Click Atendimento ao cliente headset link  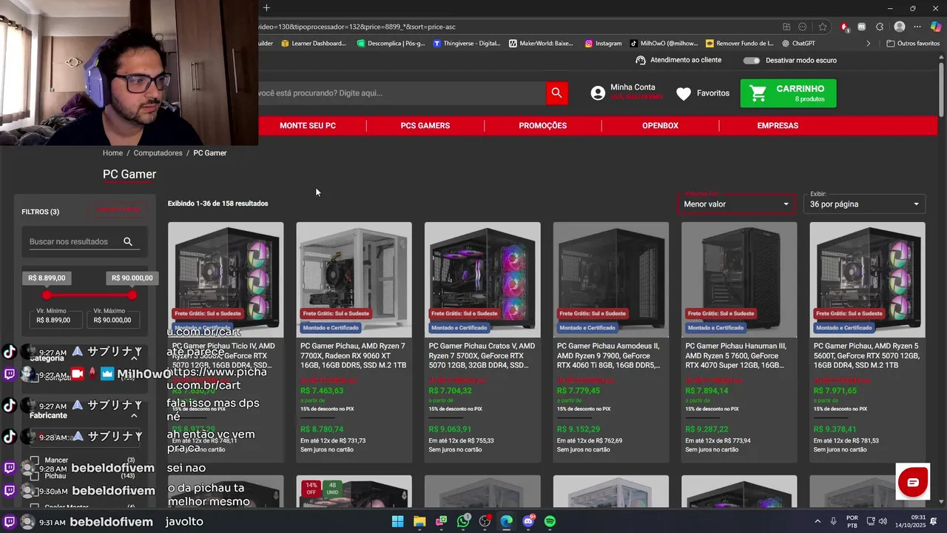(678, 60)
